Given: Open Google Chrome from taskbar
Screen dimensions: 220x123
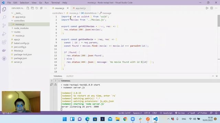Looking at the screenshot, I should (125, 119).
